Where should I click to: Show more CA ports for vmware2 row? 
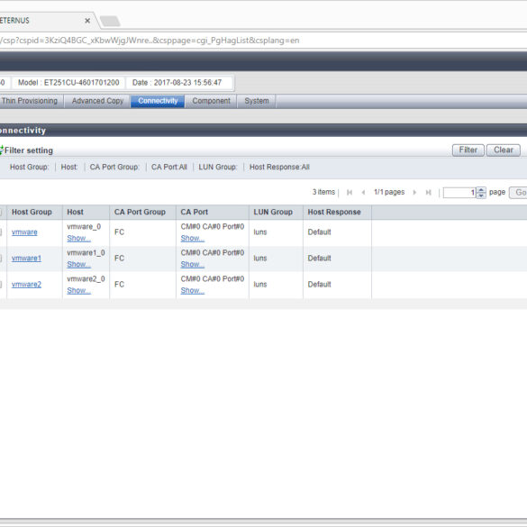(192, 290)
